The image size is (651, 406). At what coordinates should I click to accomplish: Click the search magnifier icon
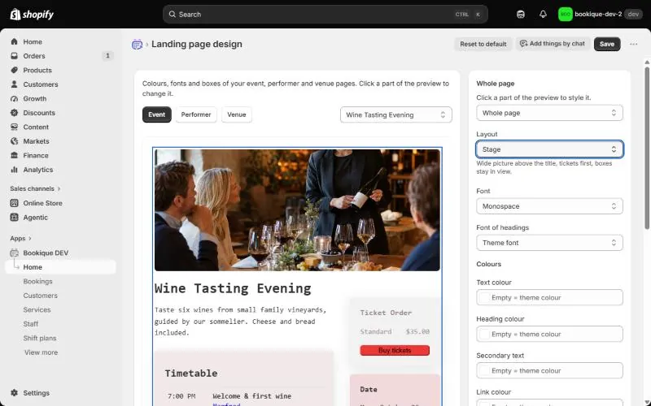172,15
